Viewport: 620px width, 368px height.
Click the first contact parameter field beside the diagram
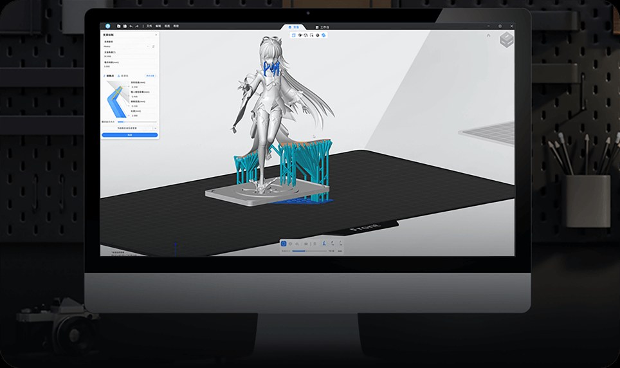[x=143, y=87]
